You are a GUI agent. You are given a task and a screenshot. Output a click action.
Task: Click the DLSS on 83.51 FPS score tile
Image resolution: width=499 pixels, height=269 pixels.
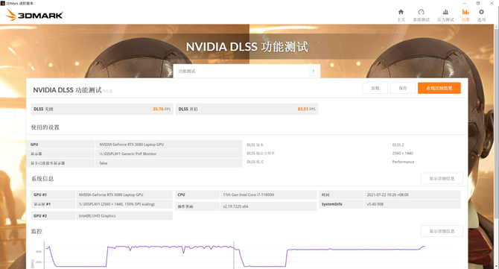point(247,109)
